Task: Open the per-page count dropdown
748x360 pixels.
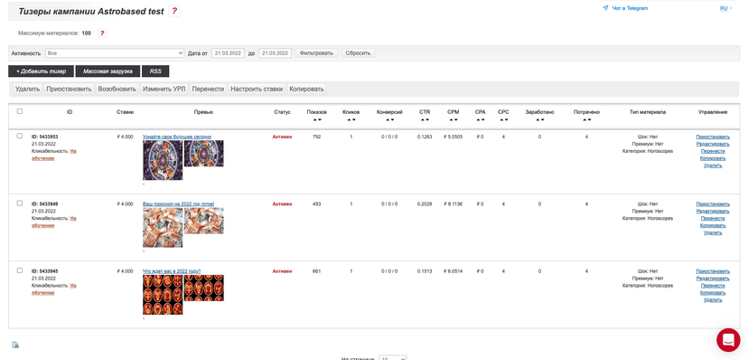Action: [x=393, y=357]
